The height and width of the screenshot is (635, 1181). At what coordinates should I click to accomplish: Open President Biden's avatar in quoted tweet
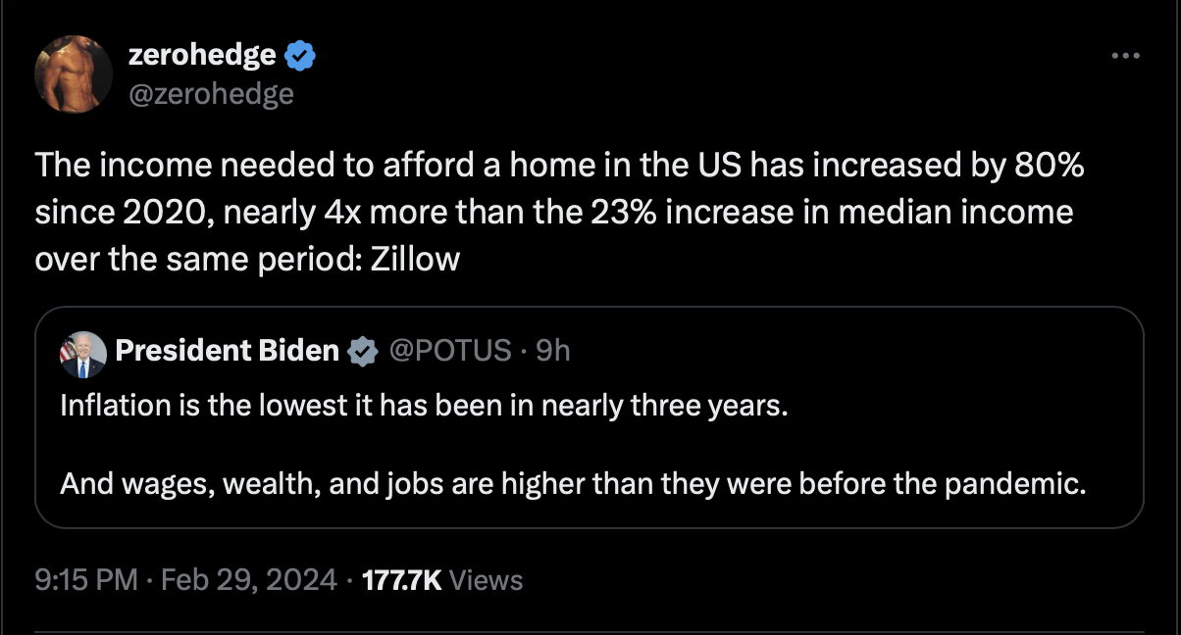[82, 354]
